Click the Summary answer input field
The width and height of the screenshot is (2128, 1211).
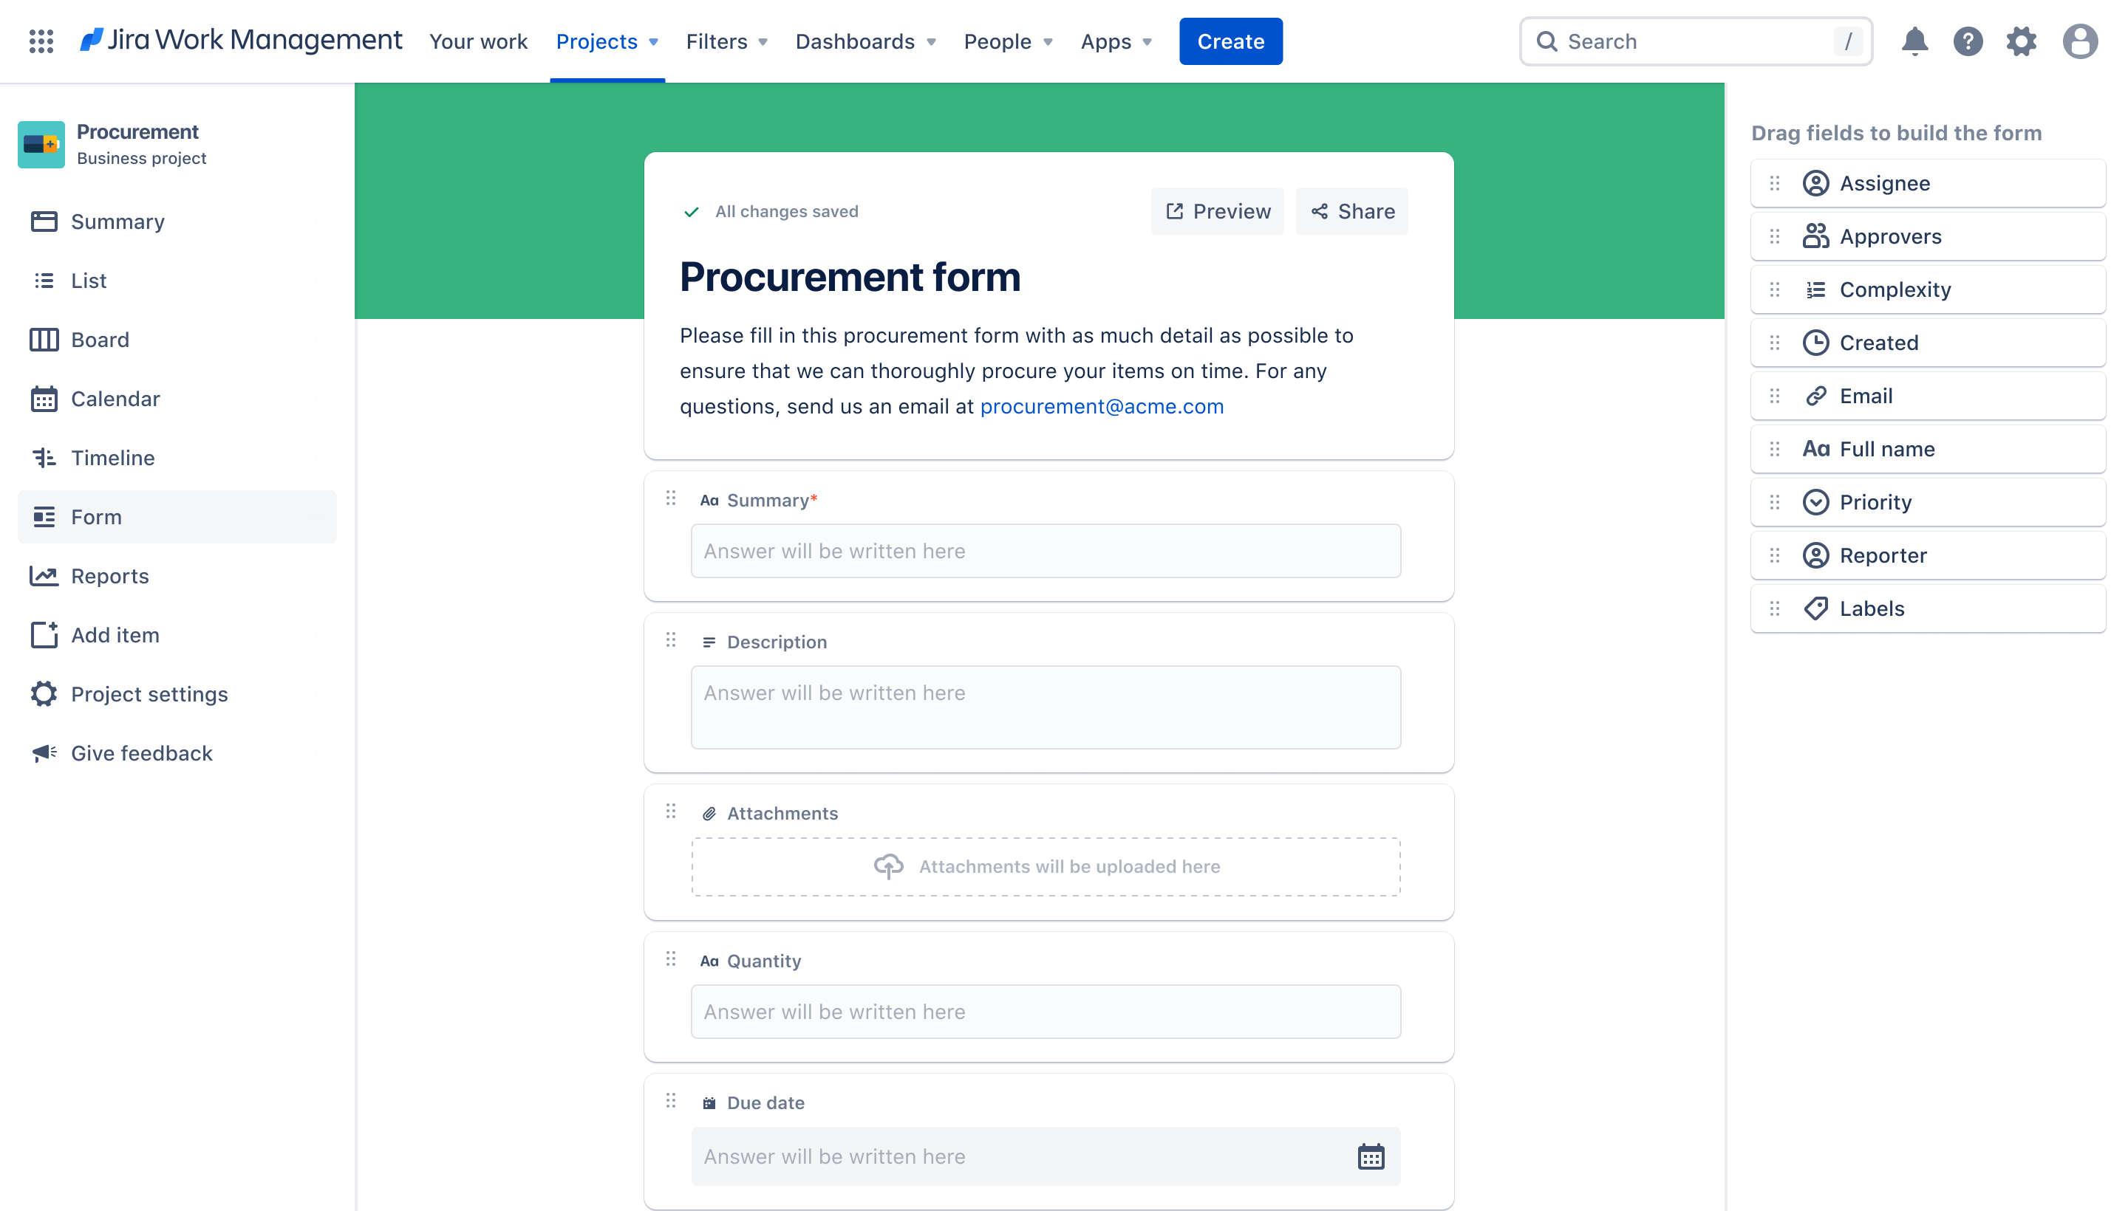(1045, 551)
